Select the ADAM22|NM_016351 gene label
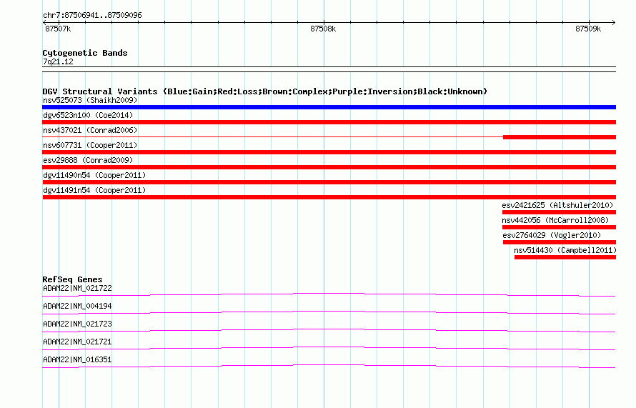 click(77, 359)
